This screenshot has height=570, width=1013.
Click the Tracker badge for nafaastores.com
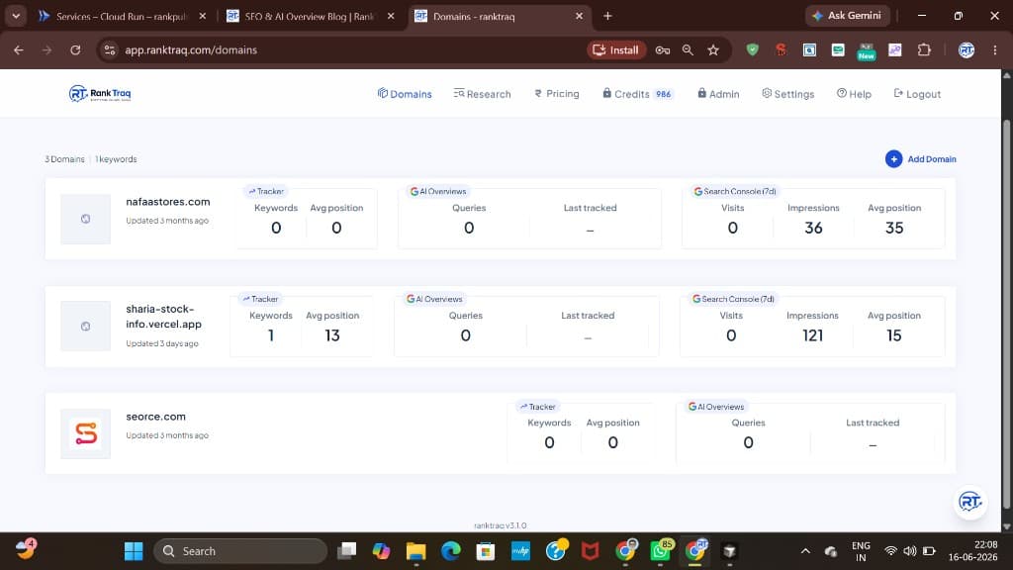point(265,191)
